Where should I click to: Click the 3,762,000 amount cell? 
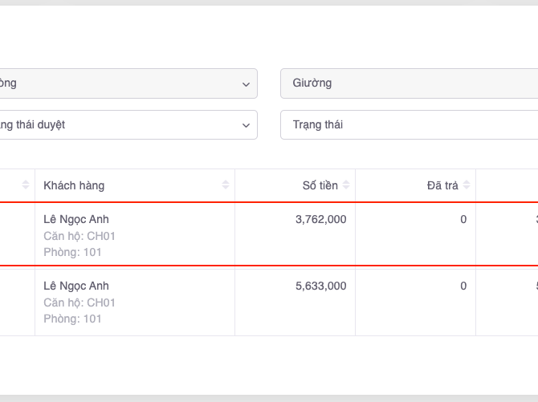pos(321,219)
